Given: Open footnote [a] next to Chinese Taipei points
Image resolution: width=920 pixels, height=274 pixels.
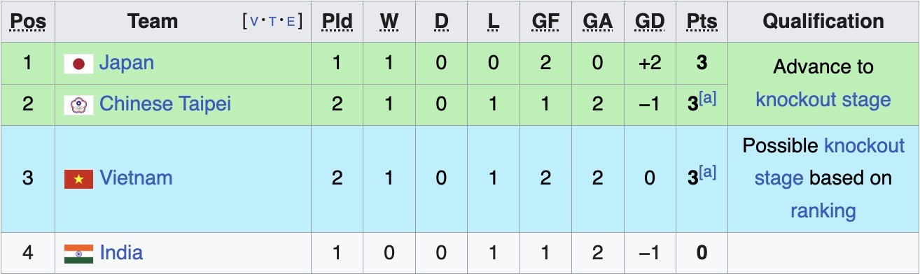Looking at the screenshot, I should tap(708, 99).
